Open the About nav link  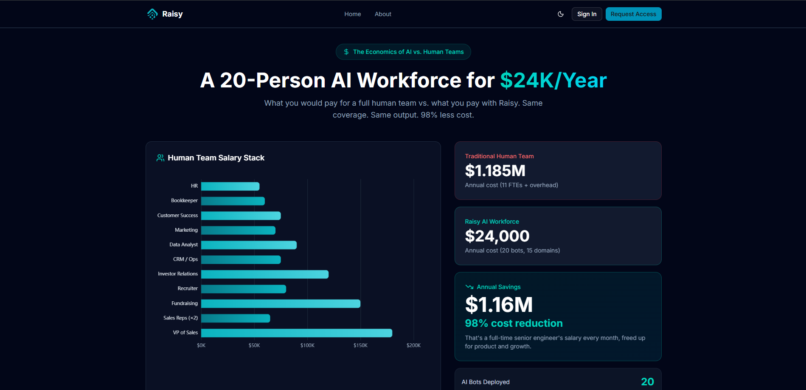tap(383, 14)
